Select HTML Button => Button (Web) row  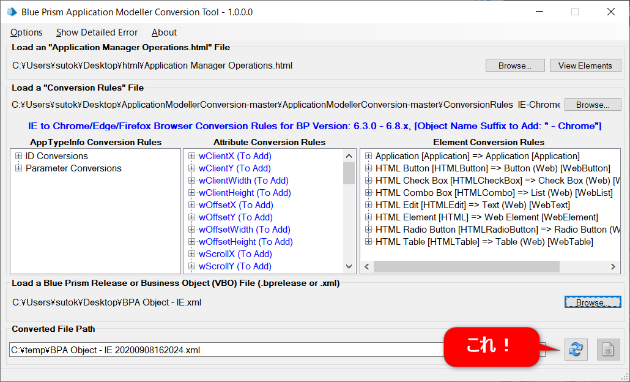(x=493, y=168)
